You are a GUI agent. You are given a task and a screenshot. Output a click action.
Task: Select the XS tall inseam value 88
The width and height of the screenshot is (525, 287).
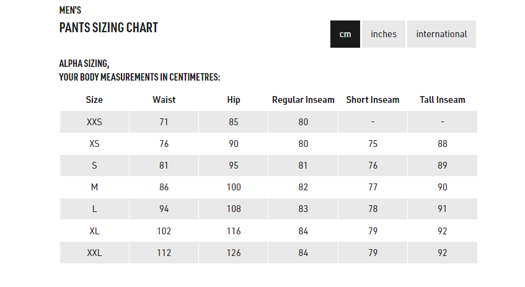point(443,144)
